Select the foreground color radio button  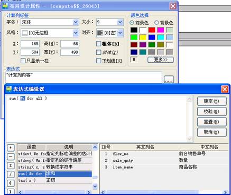coord(132,23)
